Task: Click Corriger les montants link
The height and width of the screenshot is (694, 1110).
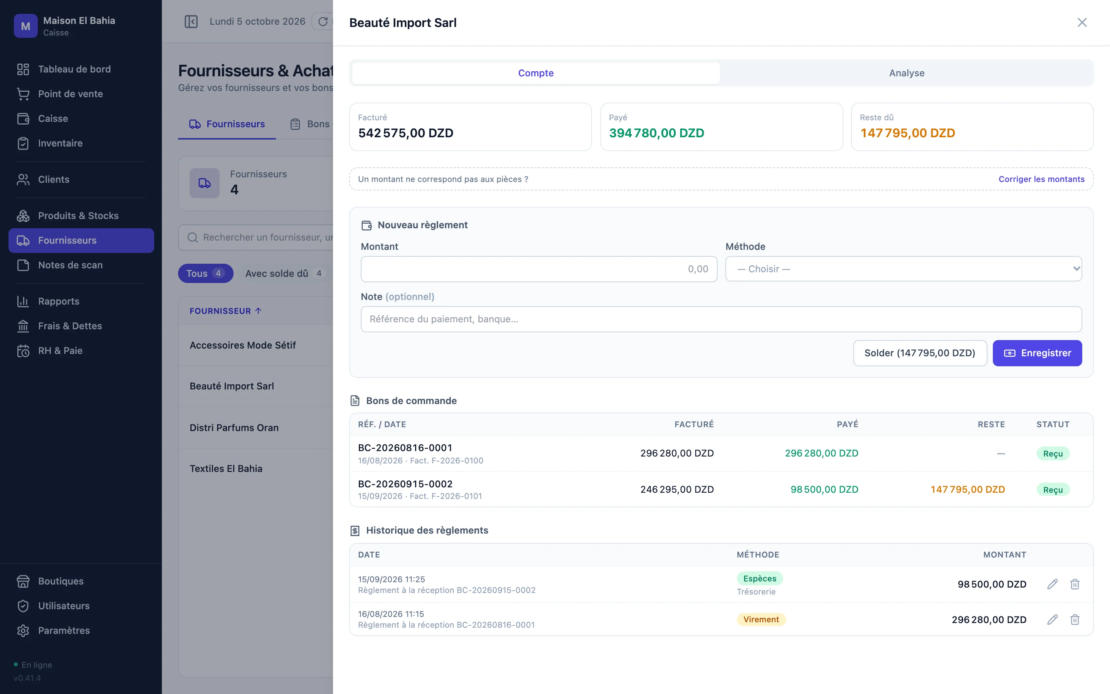Action: coord(1041,179)
